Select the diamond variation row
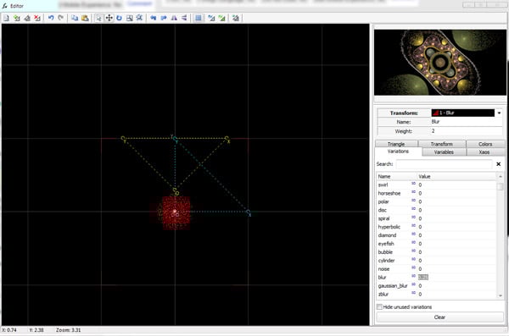This screenshot has height=336, width=509. (437, 235)
